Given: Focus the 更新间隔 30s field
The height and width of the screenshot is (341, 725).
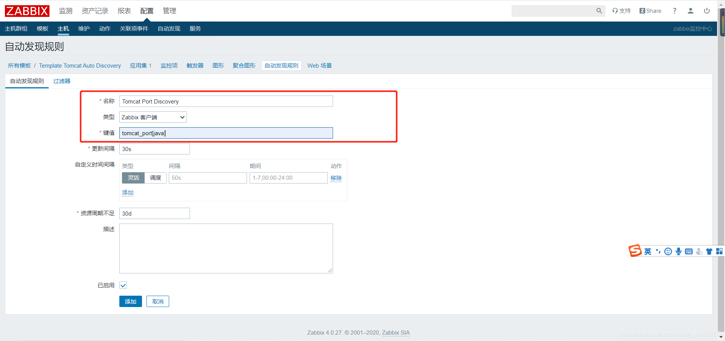Looking at the screenshot, I should (x=154, y=149).
